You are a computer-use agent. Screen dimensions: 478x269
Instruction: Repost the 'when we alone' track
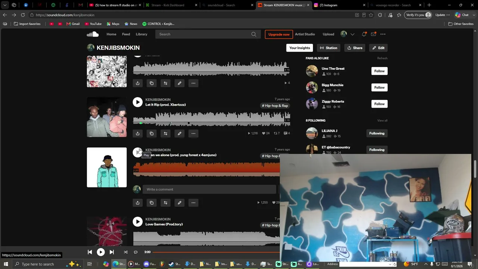[165, 203]
